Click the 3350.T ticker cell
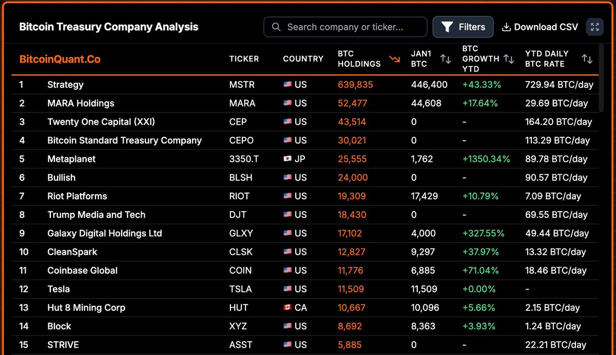The image size is (616, 355). 244,159
